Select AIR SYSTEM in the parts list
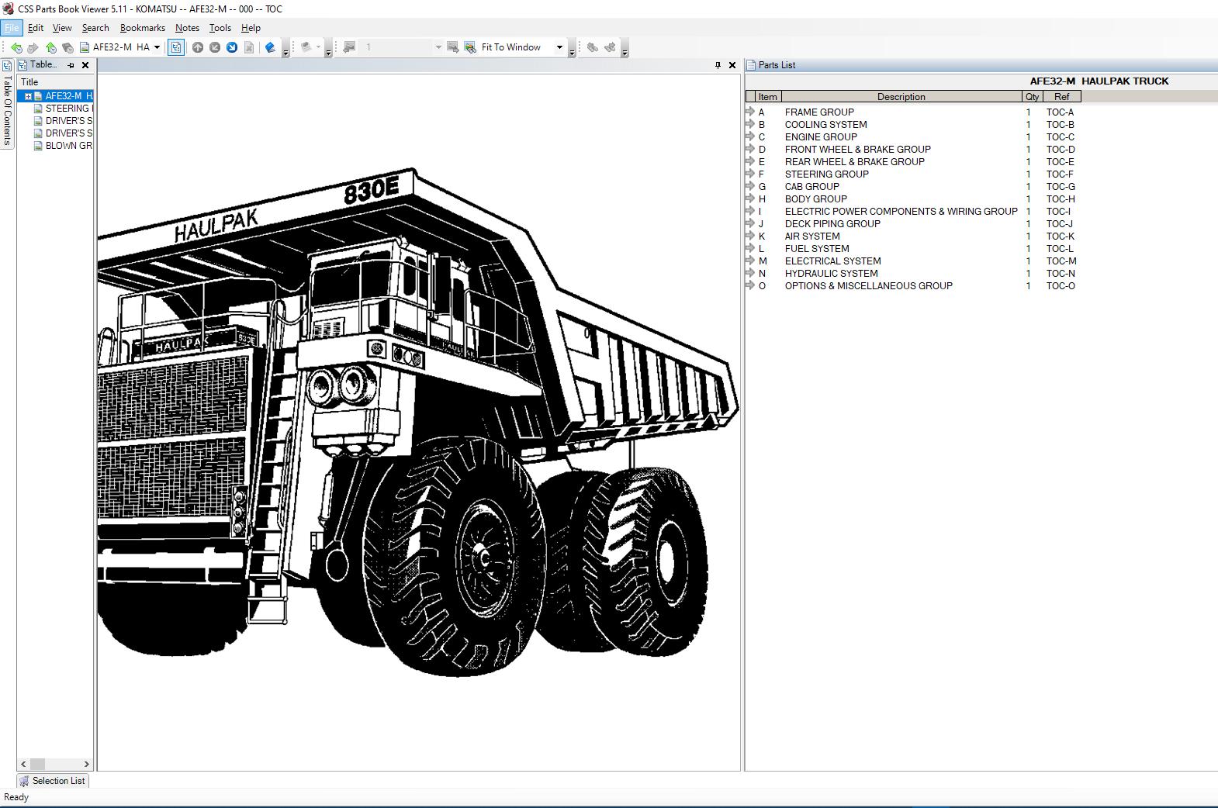The height and width of the screenshot is (808, 1218). (x=812, y=237)
